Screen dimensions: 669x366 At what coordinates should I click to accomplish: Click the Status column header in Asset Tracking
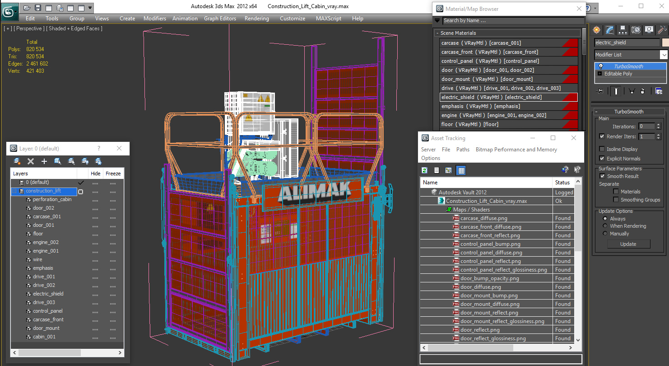[563, 183]
